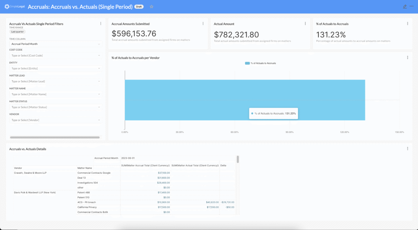Open the Actual Amount card menu
The image size is (418, 230).
pyautogui.click(x=305, y=24)
